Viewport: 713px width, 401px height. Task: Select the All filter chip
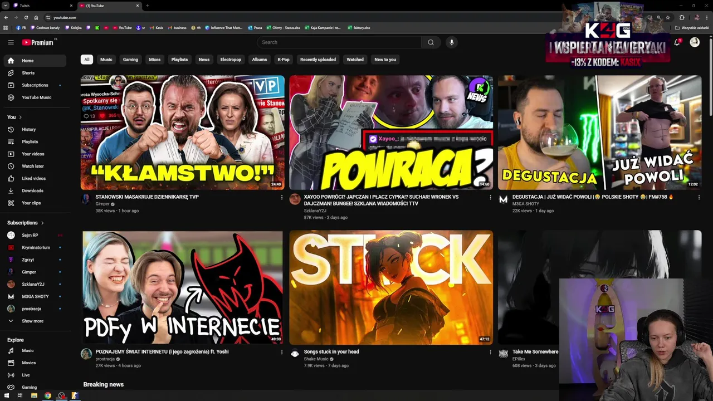[x=86, y=60]
